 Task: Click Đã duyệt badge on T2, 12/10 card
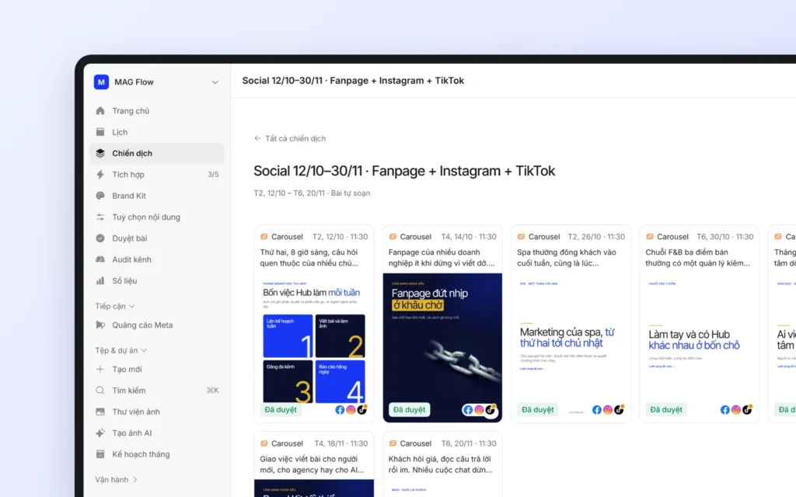(x=281, y=410)
